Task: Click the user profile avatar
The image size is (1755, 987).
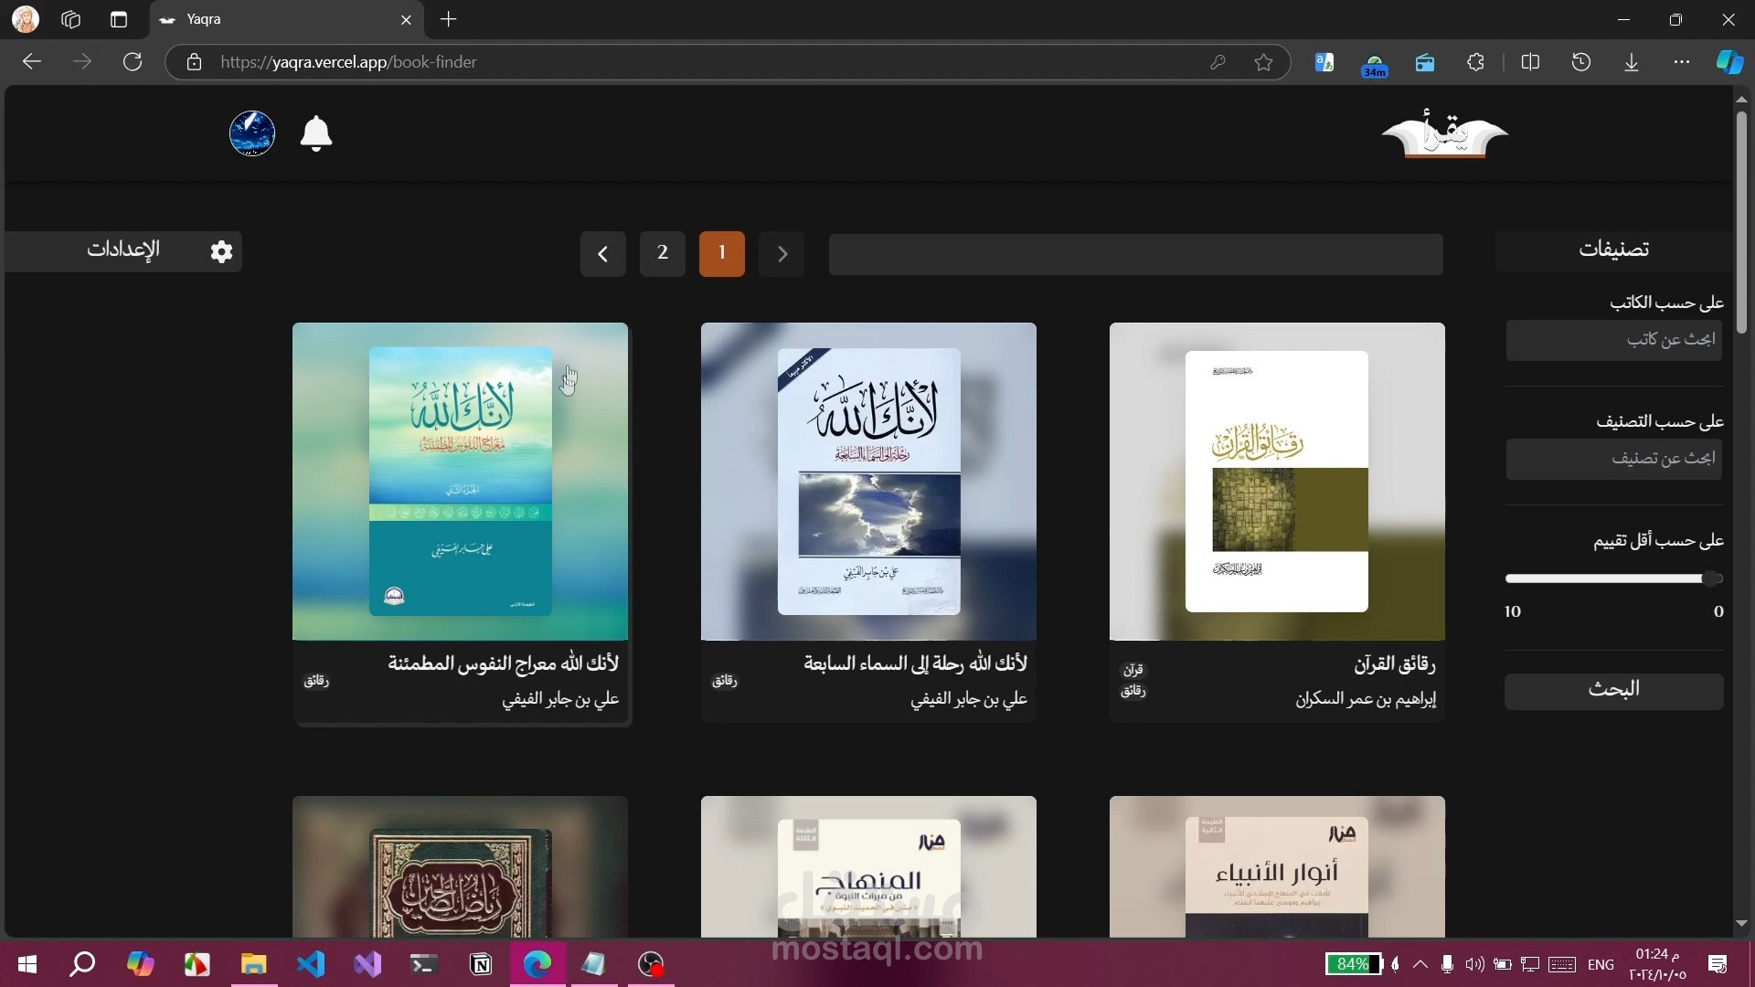Action: tap(252, 133)
